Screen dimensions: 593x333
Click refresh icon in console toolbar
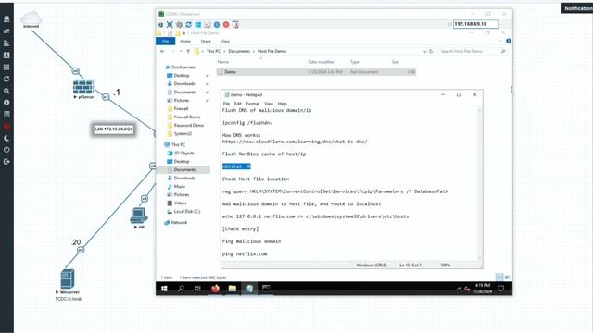[x=188, y=25]
